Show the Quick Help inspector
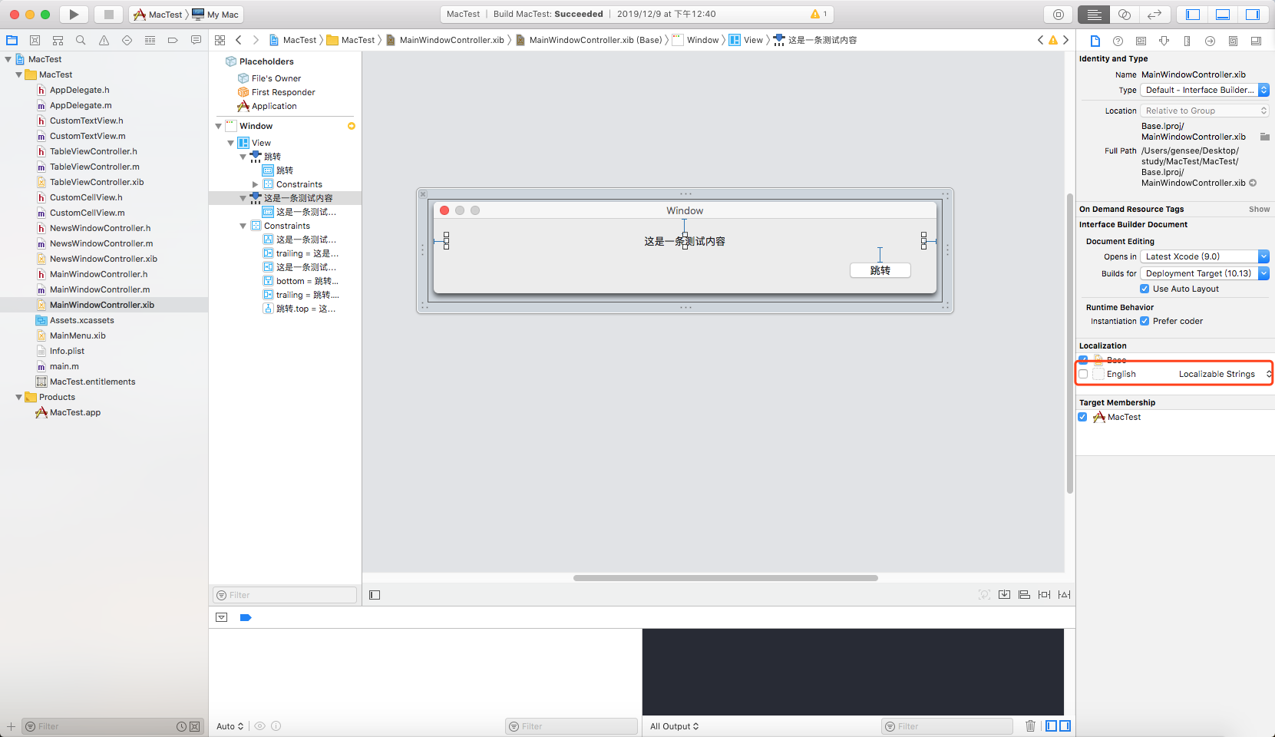This screenshot has width=1275, height=737. 1118,41
